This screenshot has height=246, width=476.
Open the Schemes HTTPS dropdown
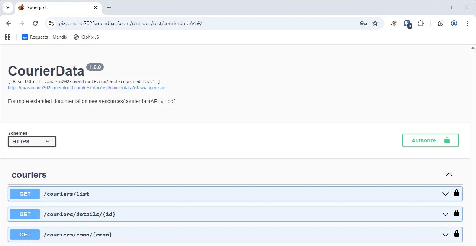coord(32,142)
